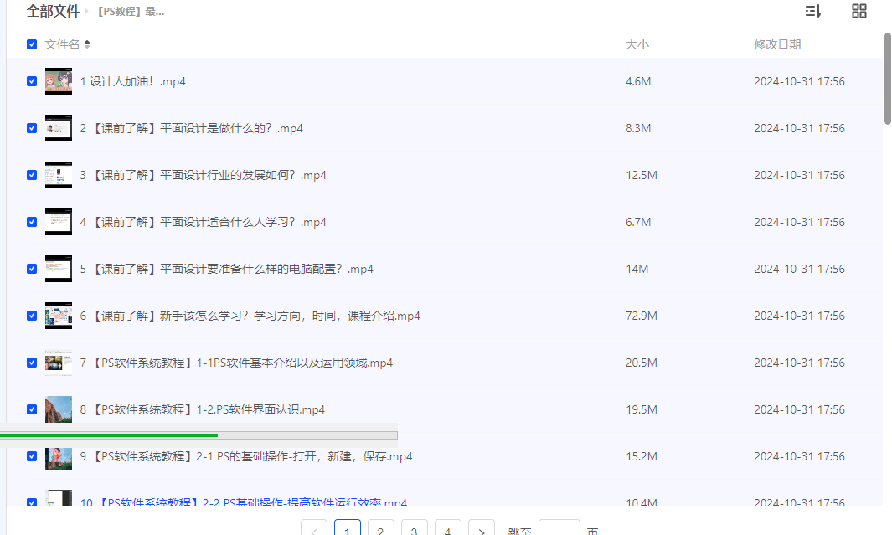Open the sort order list icon
Viewport: 892px width, 535px height.
pyautogui.click(x=813, y=11)
